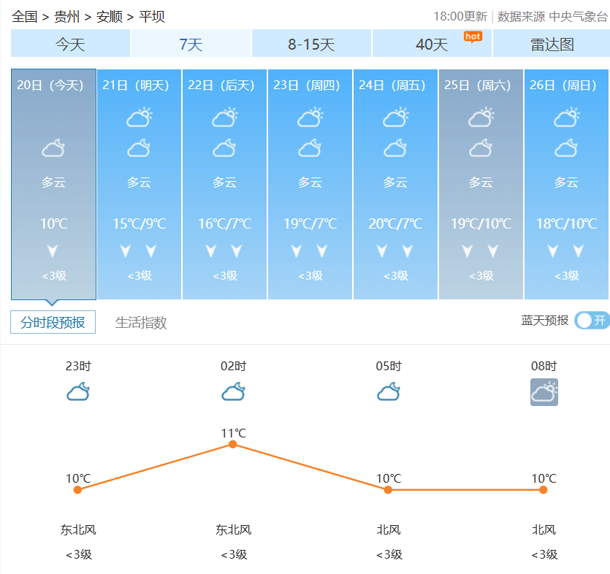Toggle the 蓝天预报 switch
This screenshot has height=574, width=610.
tap(591, 320)
